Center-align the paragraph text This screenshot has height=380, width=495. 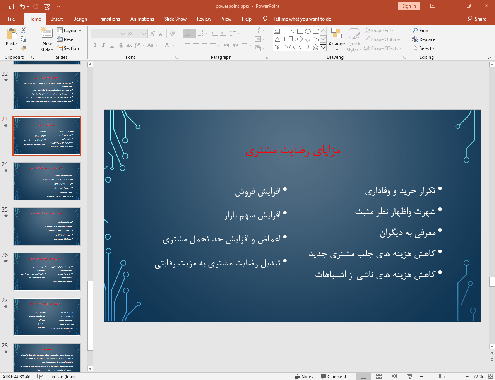tap(195, 45)
